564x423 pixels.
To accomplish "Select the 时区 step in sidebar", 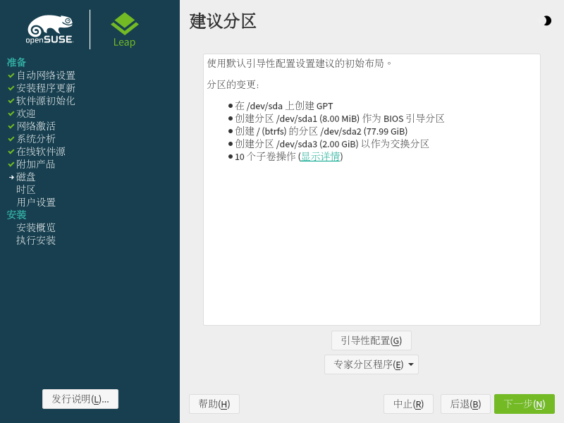I will click(x=26, y=190).
